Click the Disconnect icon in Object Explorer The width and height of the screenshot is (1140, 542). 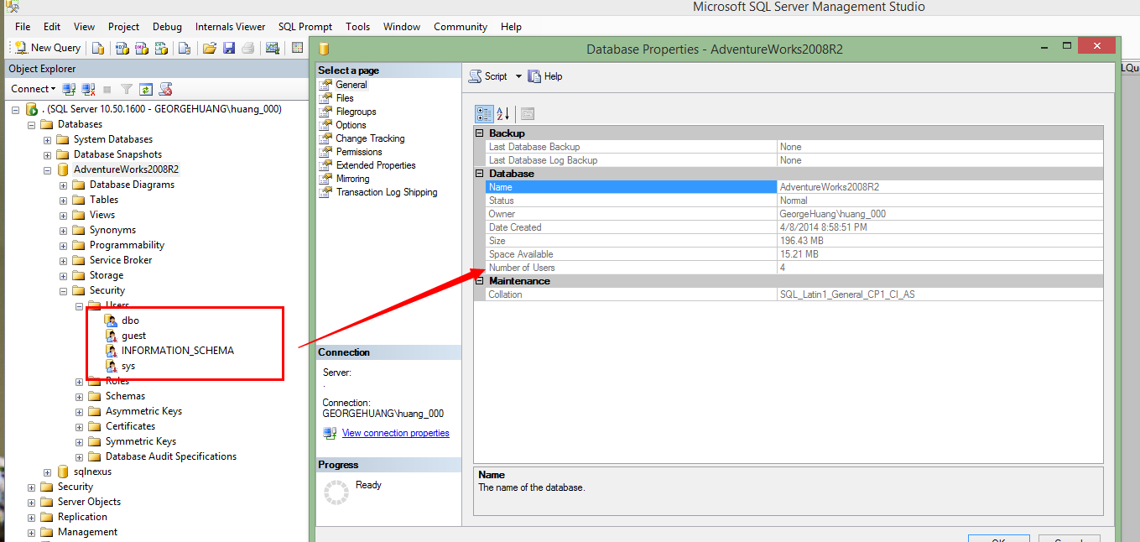[88, 89]
